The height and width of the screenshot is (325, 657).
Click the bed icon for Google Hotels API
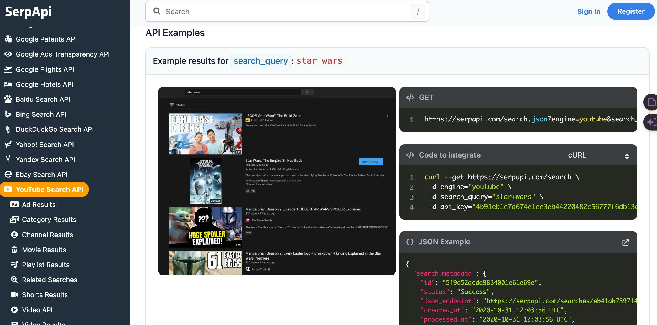(x=8, y=84)
